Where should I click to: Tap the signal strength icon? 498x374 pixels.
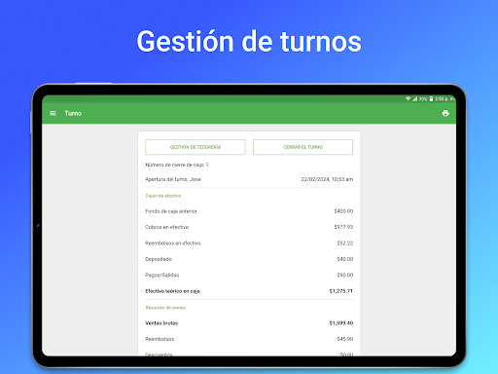coord(414,98)
